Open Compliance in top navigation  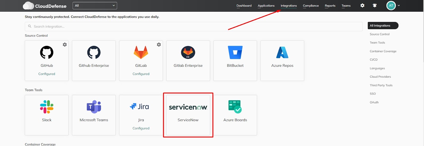pyautogui.click(x=311, y=6)
